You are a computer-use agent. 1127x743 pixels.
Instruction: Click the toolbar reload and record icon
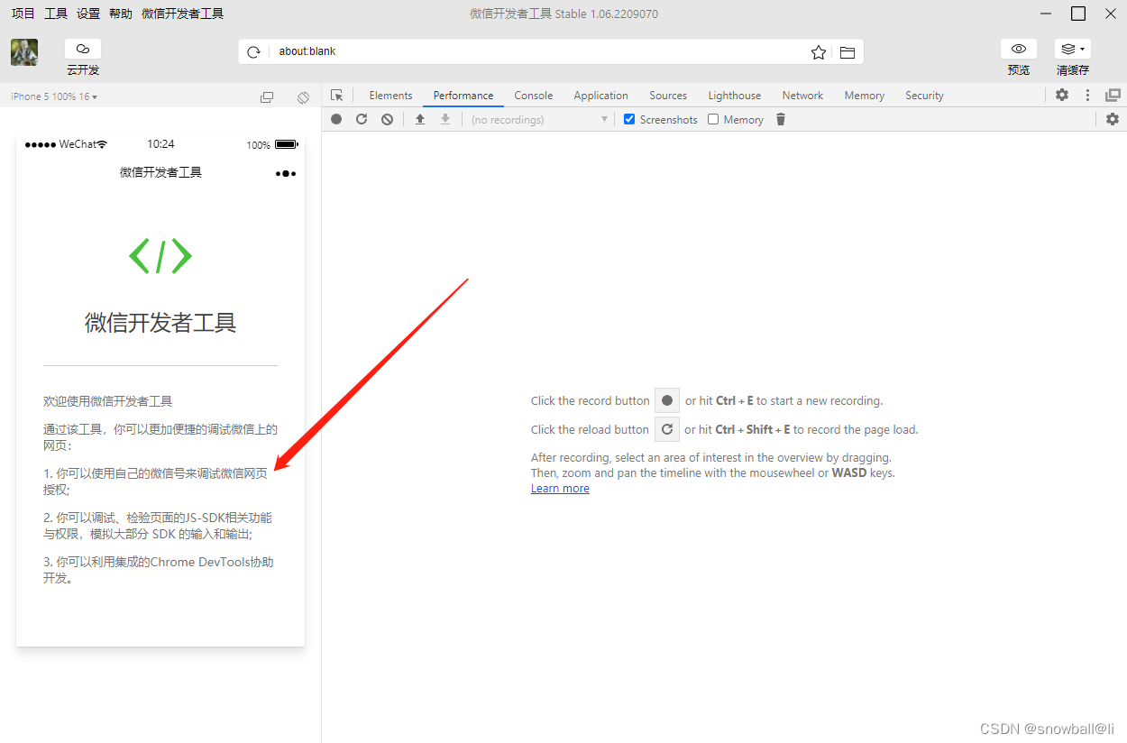[x=362, y=119]
